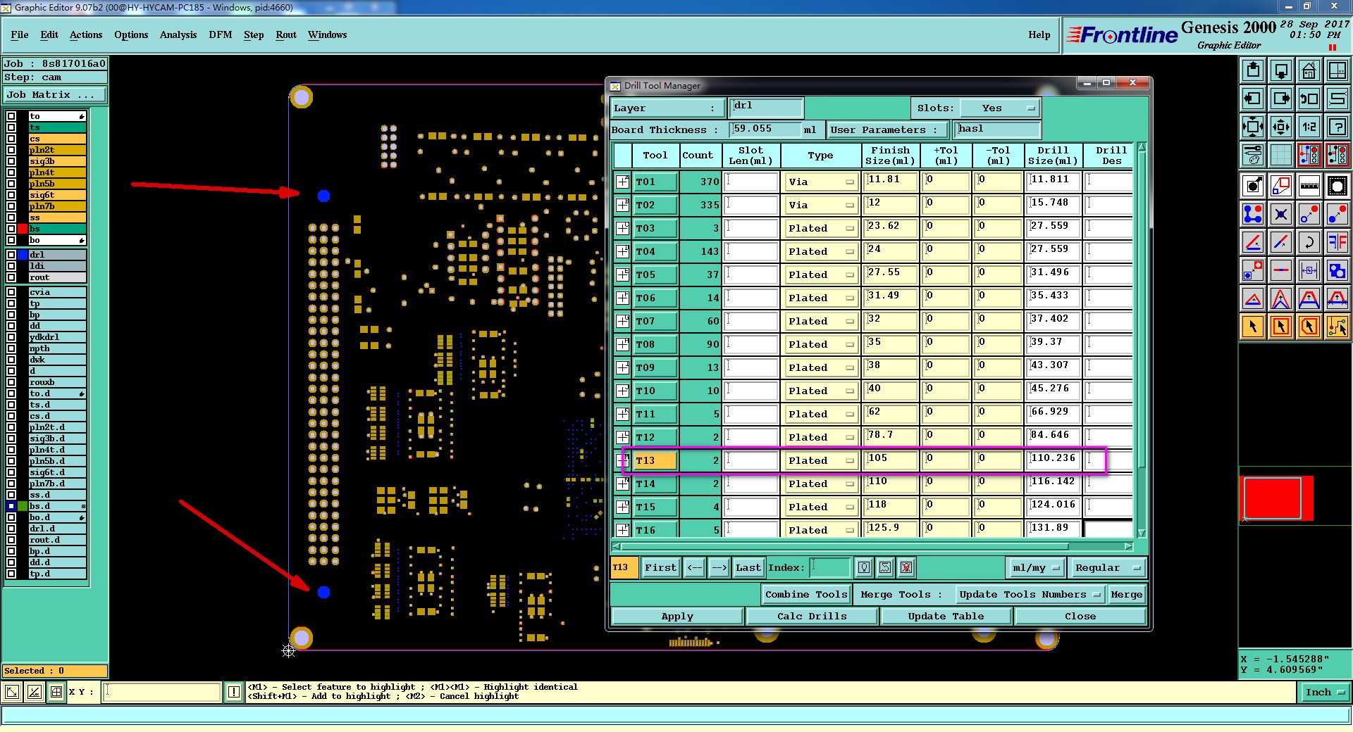The image size is (1353, 732).
Task: Click the undo sheet icon beside Index field
Action: click(886, 567)
